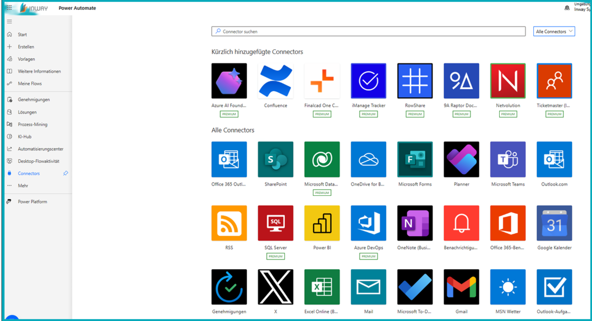Open the Ticketmaster connector icon
Image resolution: width=592 pixels, height=321 pixels.
pos(555,81)
